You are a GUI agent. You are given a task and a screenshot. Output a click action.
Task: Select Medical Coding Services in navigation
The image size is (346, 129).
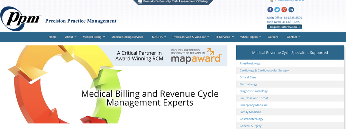127,37
